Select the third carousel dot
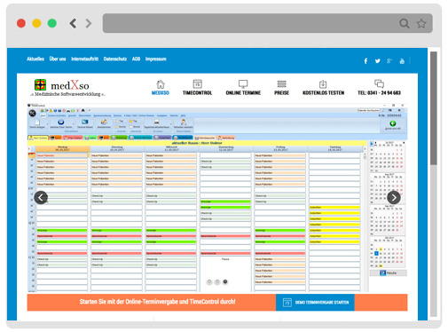448x332 pixels. 225,282
